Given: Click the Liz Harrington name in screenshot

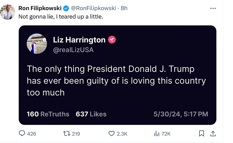Looking at the screenshot, I should click(79, 40).
